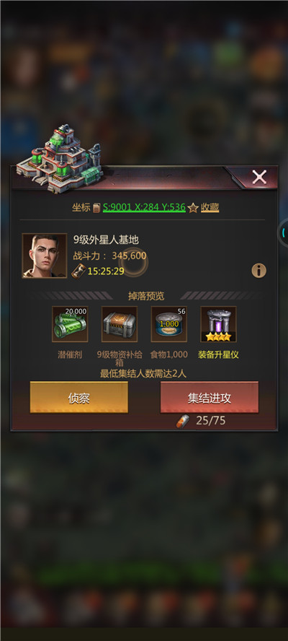
Task: Inspect the 装备升星仪 four-star item icon
Action: (x=218, y=324)
